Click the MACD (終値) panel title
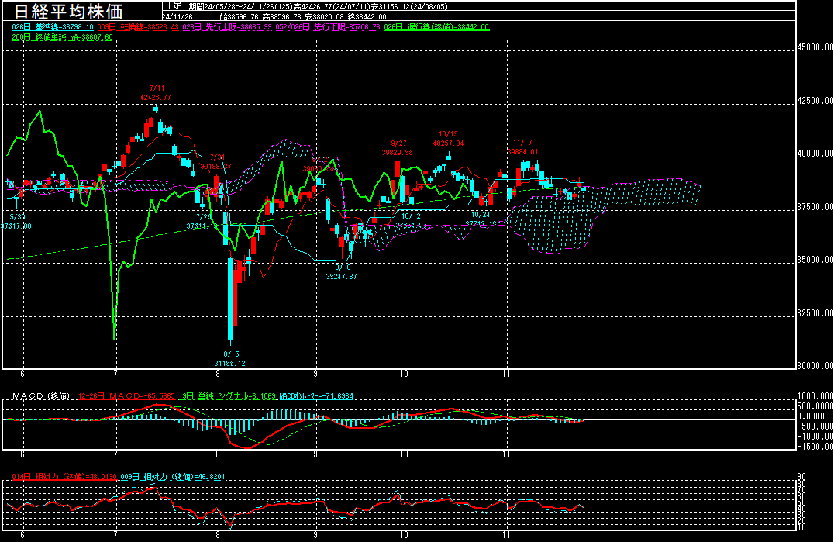Viewport: 834px width, 542px height. [x=41, y=396]
